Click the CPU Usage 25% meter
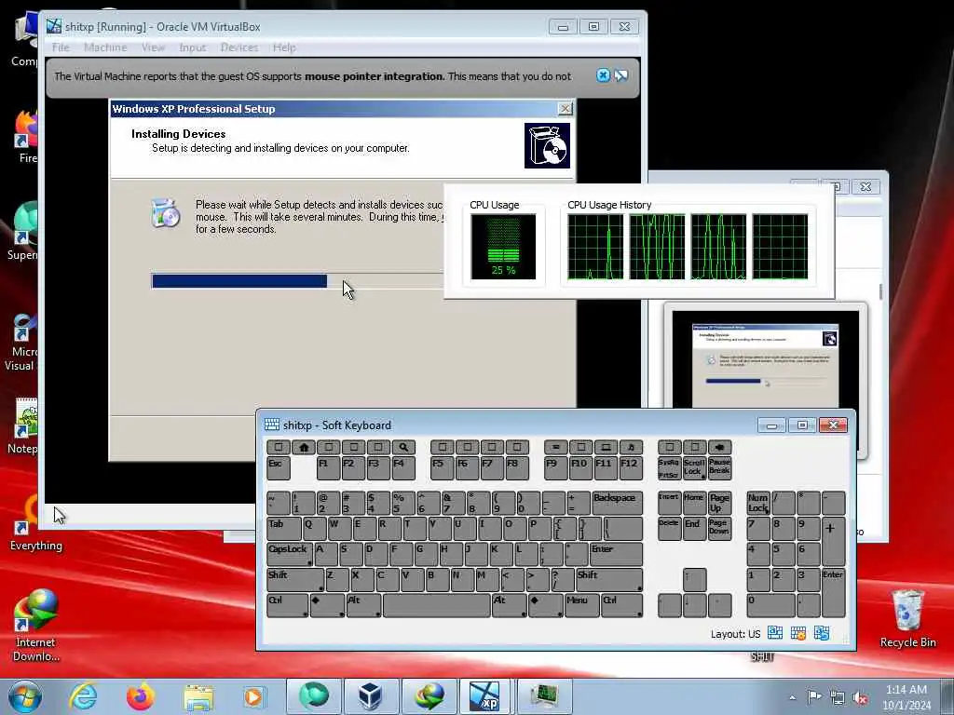The image size is (954, 715). [x=503, y=246]
